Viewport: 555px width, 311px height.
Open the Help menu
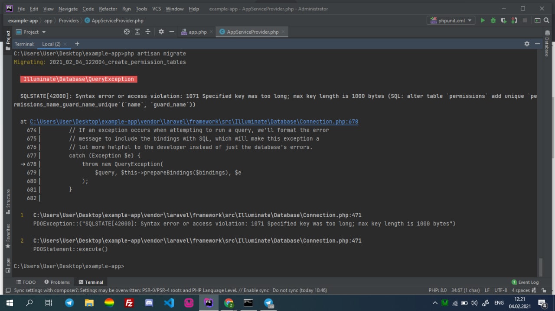194,9
